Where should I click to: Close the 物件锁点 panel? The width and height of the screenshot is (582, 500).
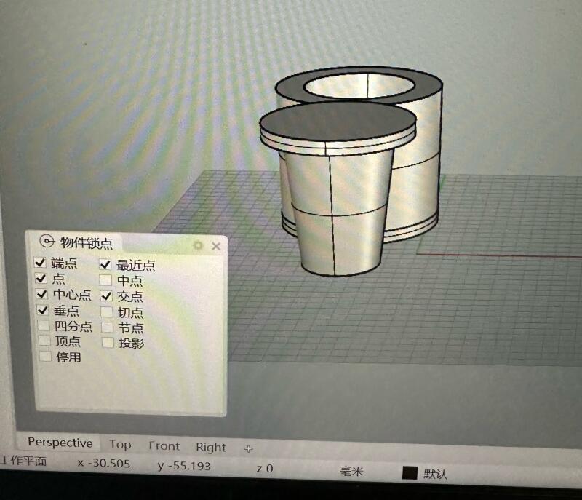pyautogui.click(x=215, y=246)
